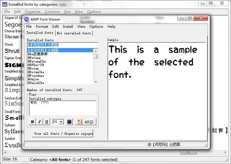Click the Installed fonts by categories window icon
Viewport: 231px width, 164px height.
[4, 4]
